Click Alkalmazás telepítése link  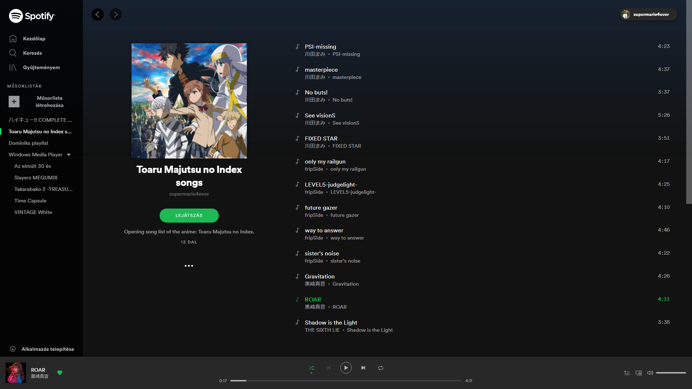point(48,349)
